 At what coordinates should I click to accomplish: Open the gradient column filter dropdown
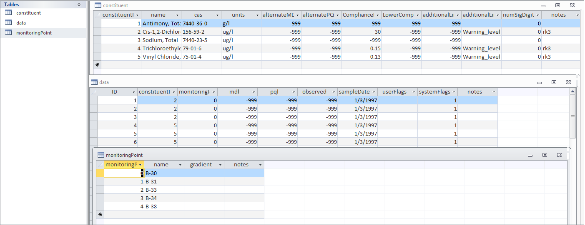click(220, 165)
